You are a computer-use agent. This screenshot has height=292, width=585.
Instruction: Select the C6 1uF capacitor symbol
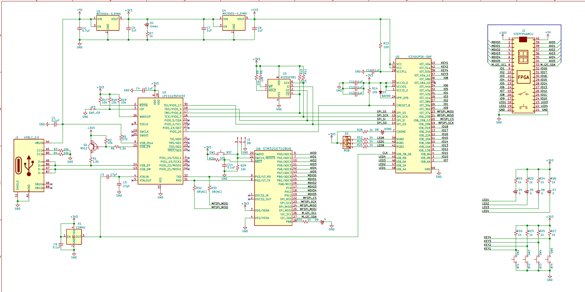[x=129, y=28]
